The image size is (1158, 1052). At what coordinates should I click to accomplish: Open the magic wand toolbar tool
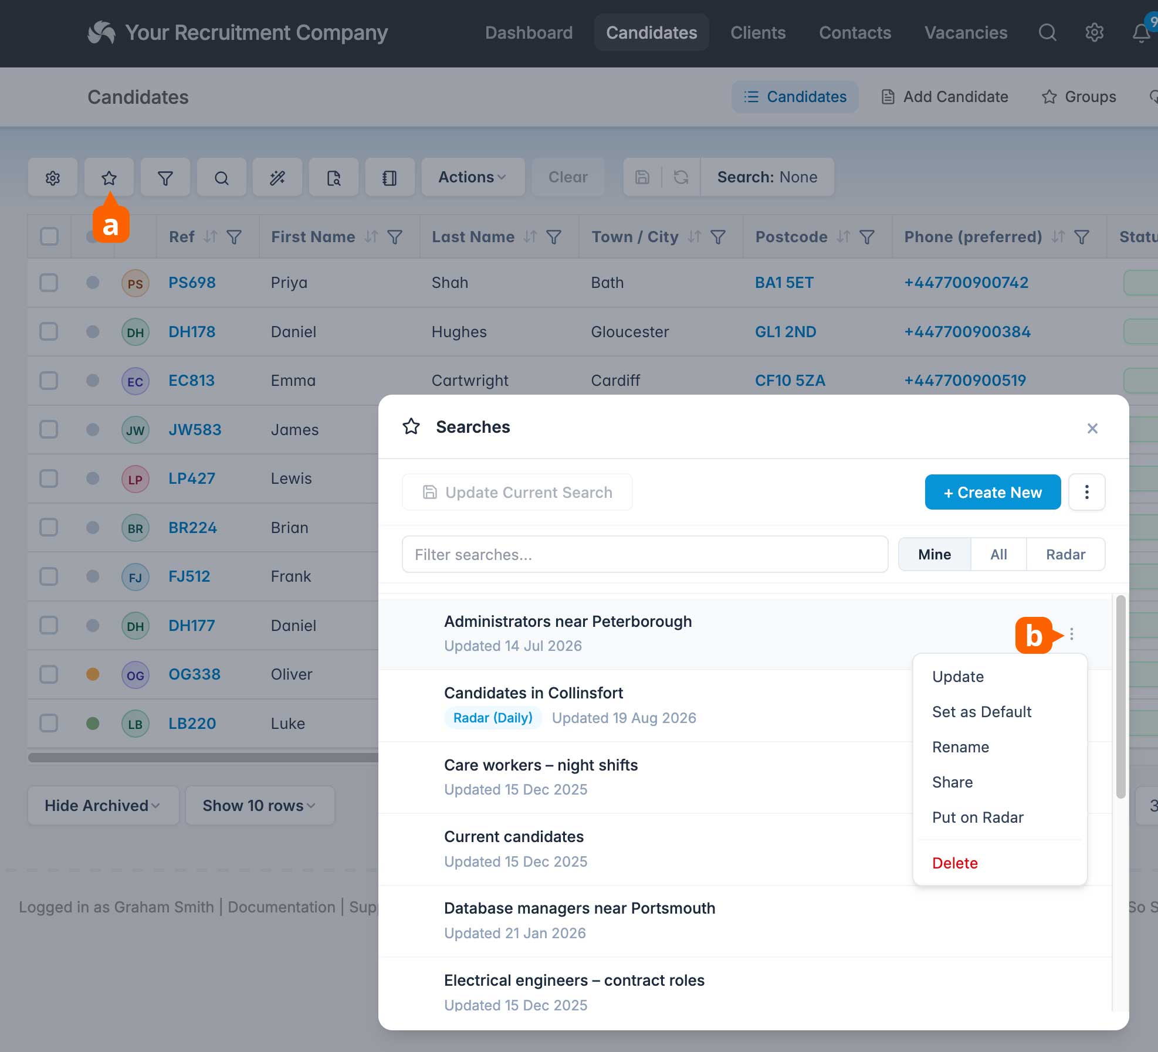277,177
